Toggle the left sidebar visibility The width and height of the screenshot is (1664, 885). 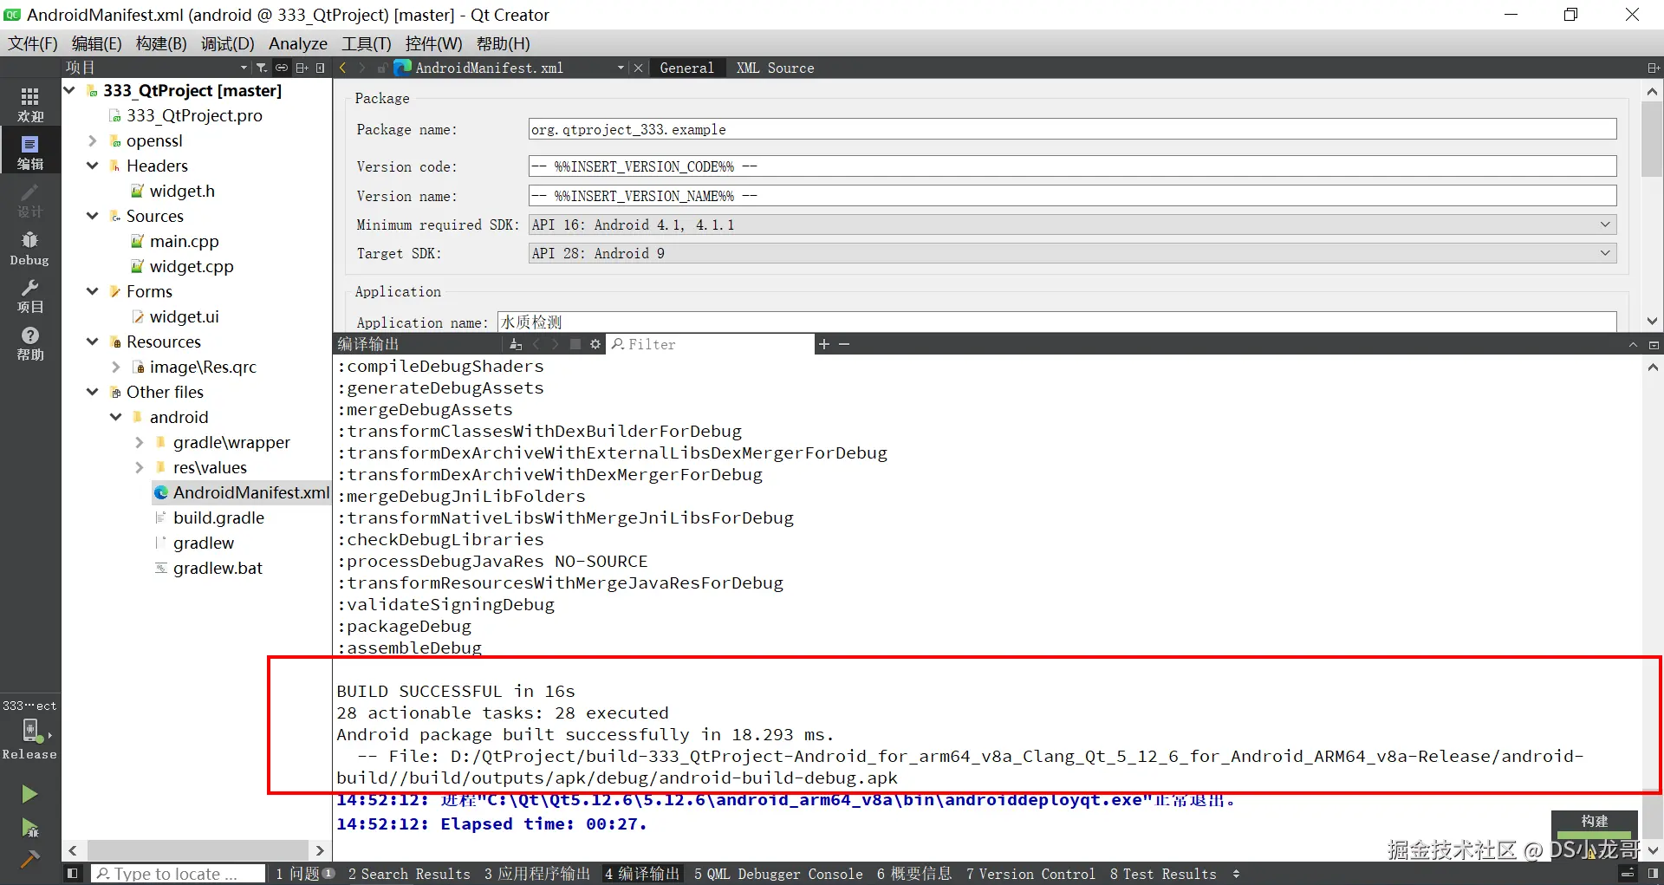73,874
